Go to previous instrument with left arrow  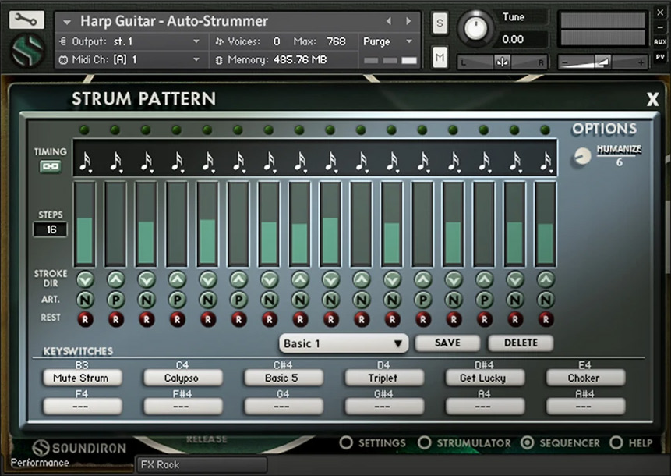click(x=389, y=20)
